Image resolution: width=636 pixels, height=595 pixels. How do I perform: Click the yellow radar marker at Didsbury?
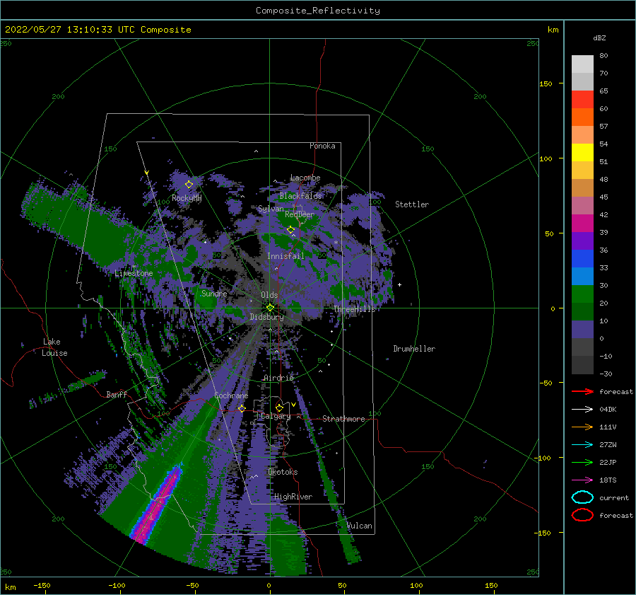[x=270, y=308]
